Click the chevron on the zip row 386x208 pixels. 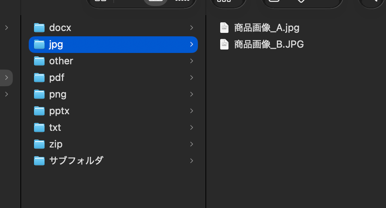191,144
